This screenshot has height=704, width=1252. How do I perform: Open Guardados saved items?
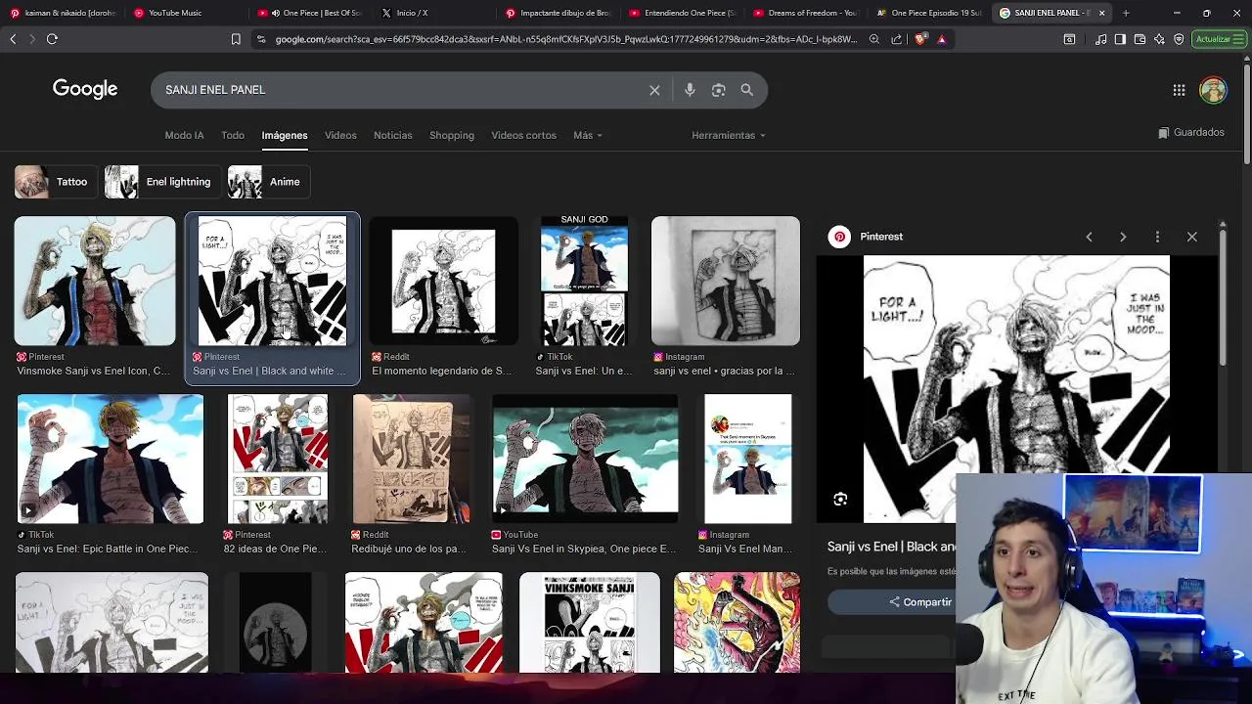coord(1190,132)
